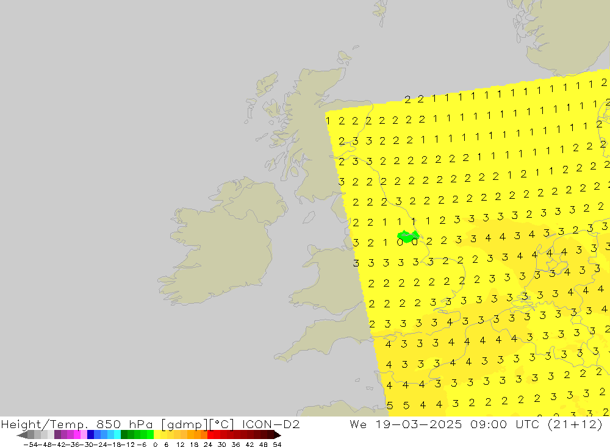Click the title text 'Height/Temp. 850 hPa'
The image size is (610, 447).
pyautogui.click(x=77, y=424)
